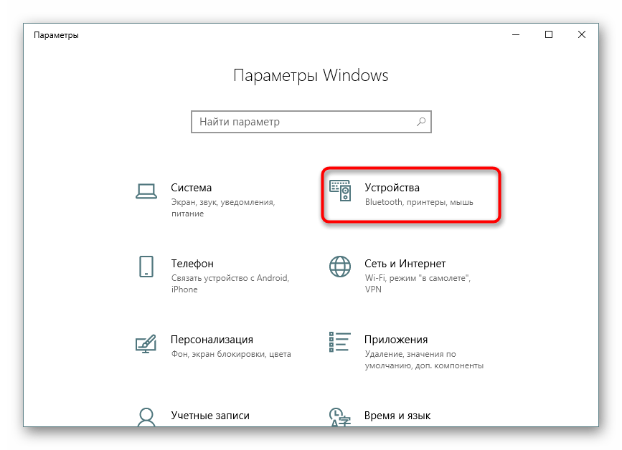Open the Устройства category title
This screenshot has height=450, width=622.
click(392, 187)
